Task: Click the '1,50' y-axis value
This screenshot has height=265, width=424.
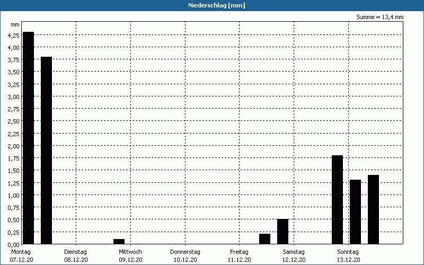Action: pos(14,171)
